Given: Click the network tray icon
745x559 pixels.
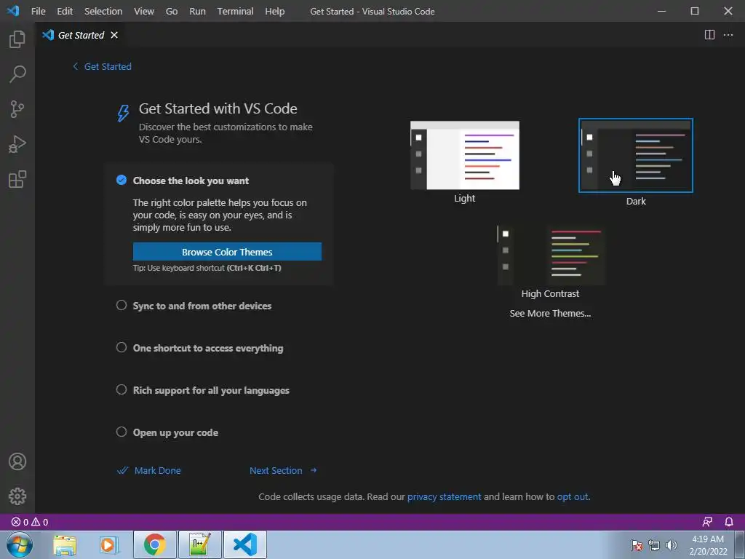Looking at the screenshot, I should point(654,545).
